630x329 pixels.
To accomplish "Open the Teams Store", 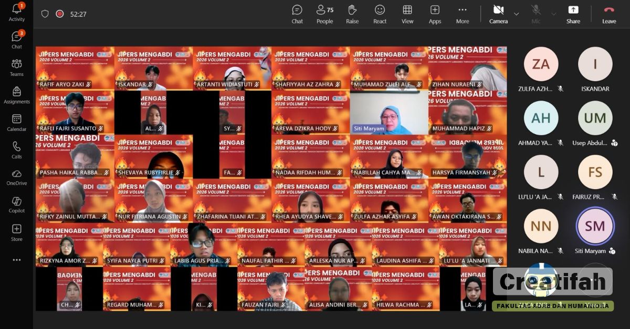I will (x=17, y=233).
